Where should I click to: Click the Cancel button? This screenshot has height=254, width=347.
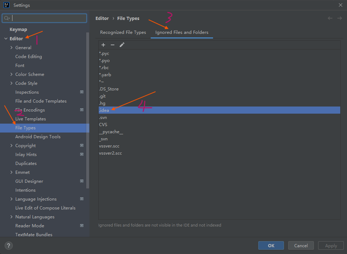click(301, 245)
